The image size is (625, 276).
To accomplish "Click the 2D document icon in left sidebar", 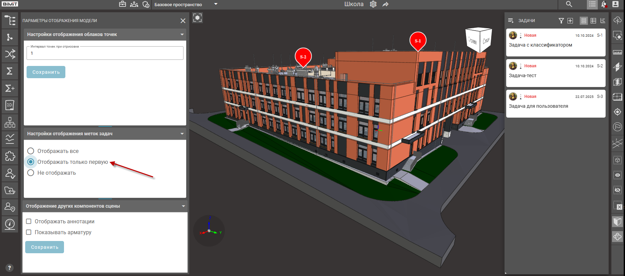I will click(10, 105).
